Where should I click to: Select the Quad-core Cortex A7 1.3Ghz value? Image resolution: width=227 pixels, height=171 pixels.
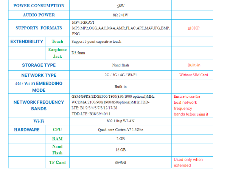[120, 130]
